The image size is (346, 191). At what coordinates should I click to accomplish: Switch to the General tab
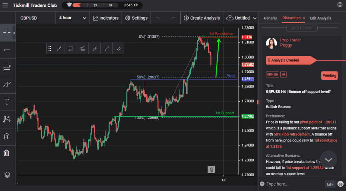[270, 18]
